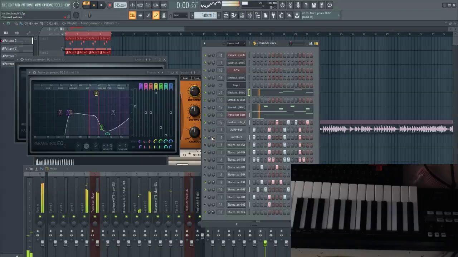This screenshot has height=257, width=458.
Task: Click band 4 yellow node in EQ graph
Action: [96, 94]
